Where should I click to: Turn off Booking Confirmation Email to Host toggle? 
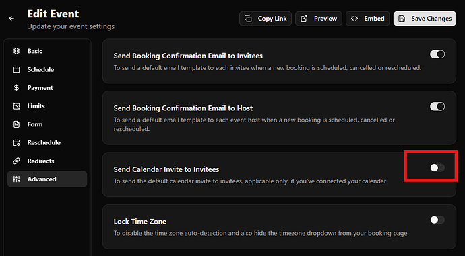(x=437, y=106)
